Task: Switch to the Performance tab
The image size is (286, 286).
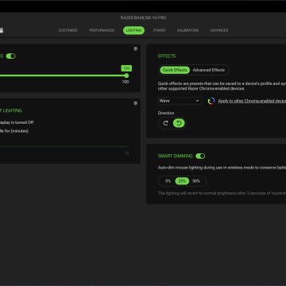Action: 102,30
